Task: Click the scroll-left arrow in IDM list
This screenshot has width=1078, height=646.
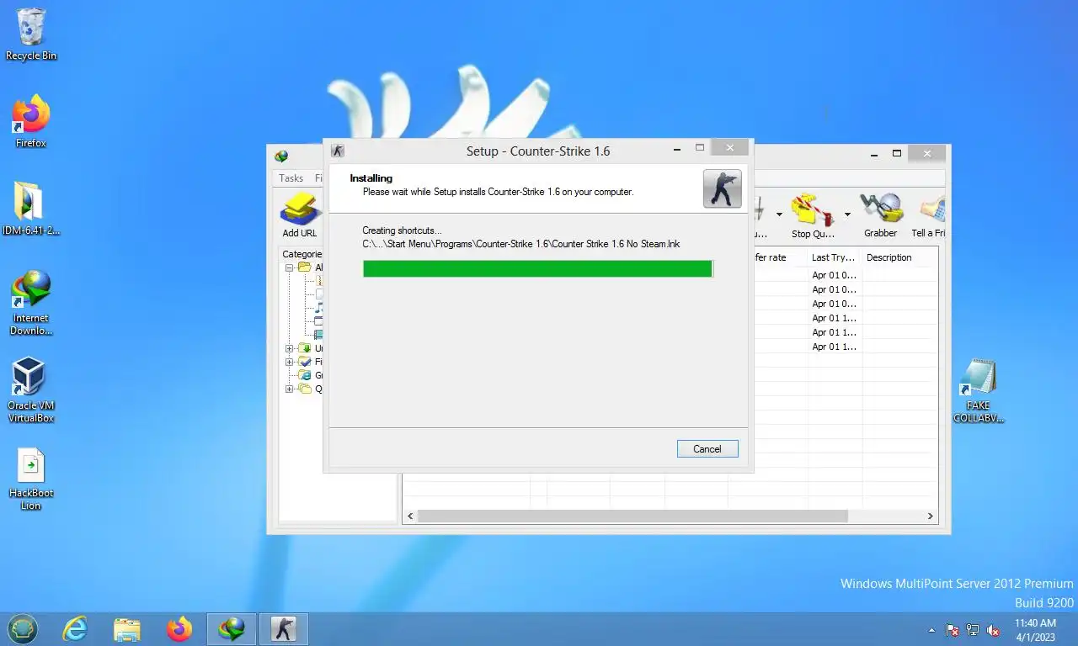Action: click(410, 516)
